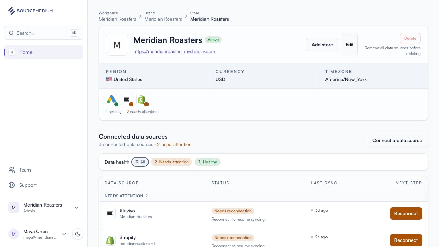
Task: Click the maya@meridianr... email text
Action: [x=40, y=237]
